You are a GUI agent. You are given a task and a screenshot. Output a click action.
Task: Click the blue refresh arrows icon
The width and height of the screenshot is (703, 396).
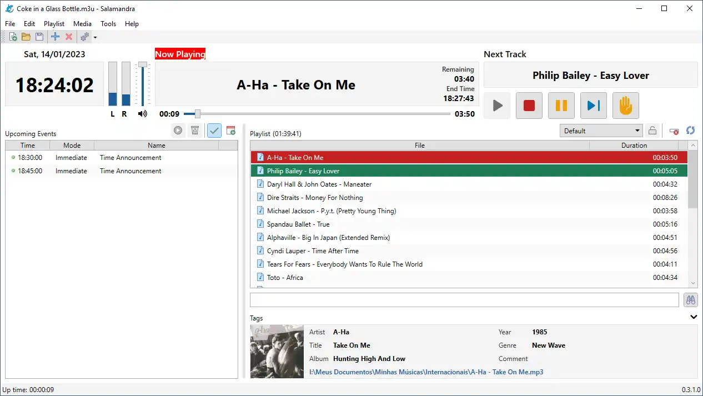(690, 131)
